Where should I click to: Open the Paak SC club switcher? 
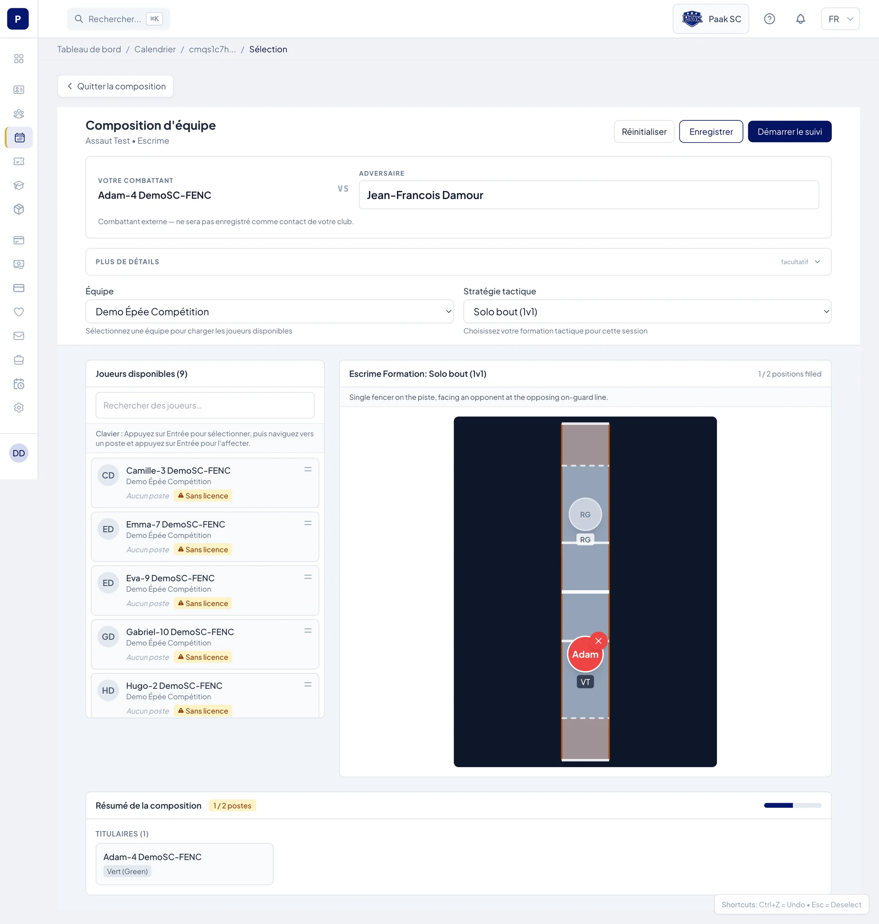coord(711,19)
